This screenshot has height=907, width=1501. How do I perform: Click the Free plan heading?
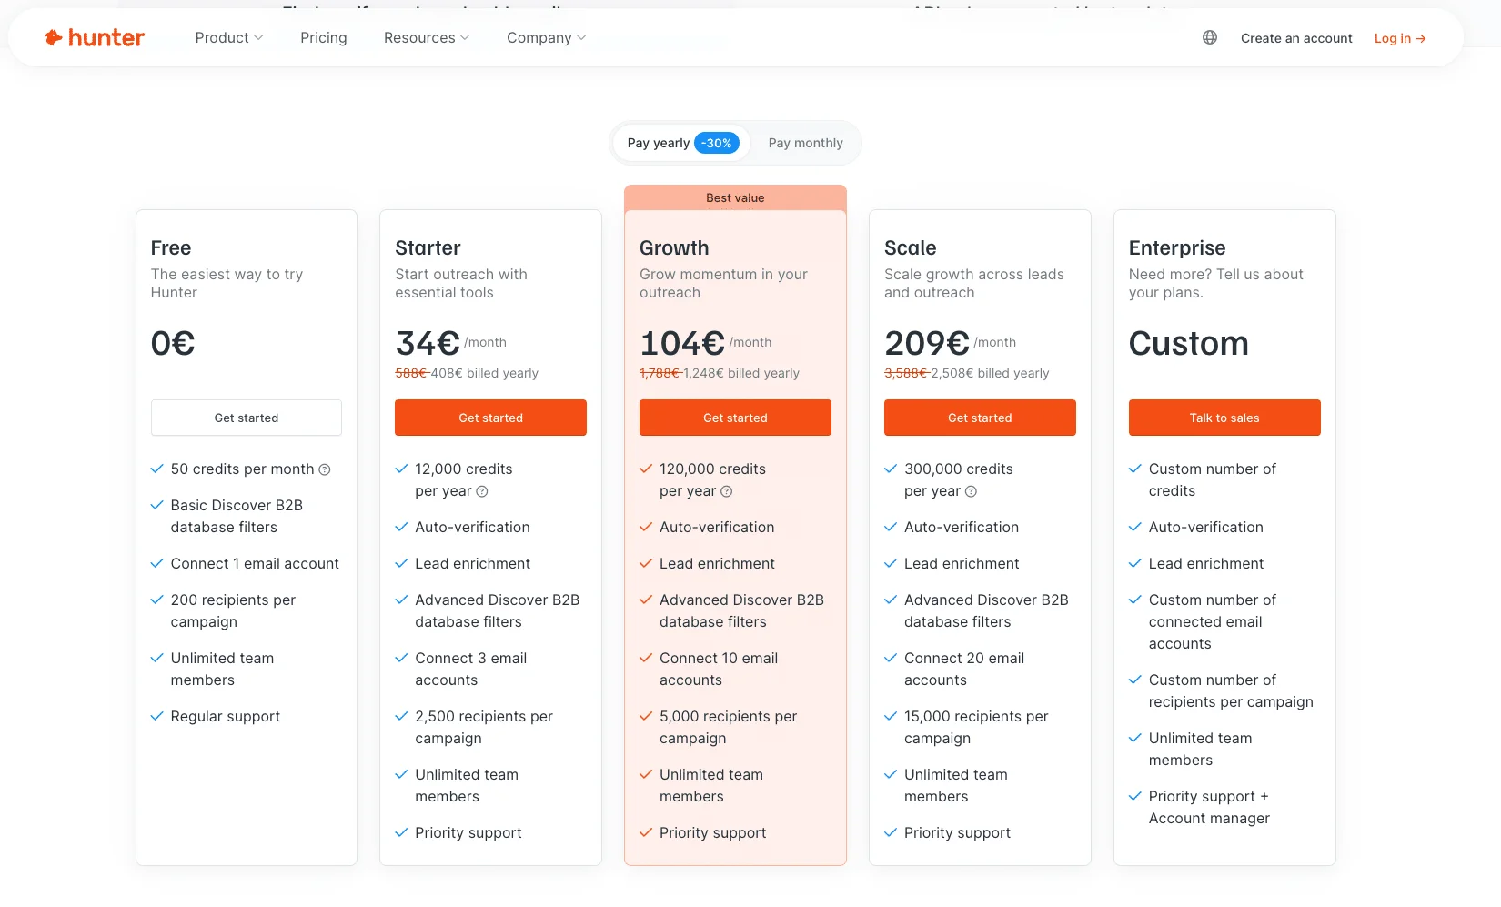[x=171, y=247]
